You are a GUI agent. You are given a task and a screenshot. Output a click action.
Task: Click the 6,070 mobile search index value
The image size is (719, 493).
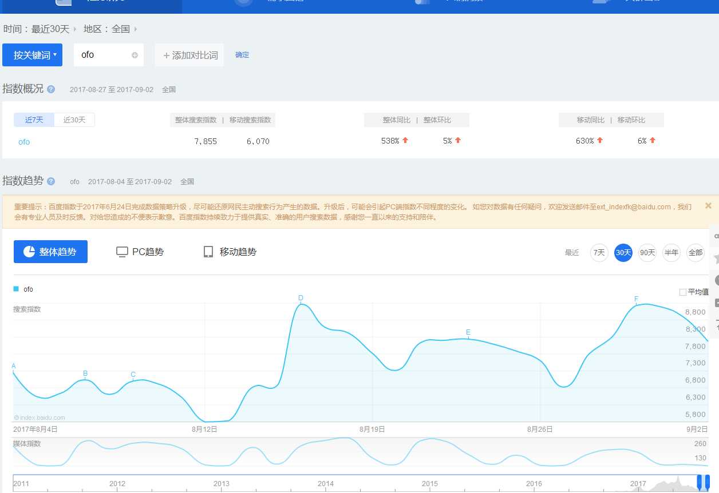[x=258, y=141]
